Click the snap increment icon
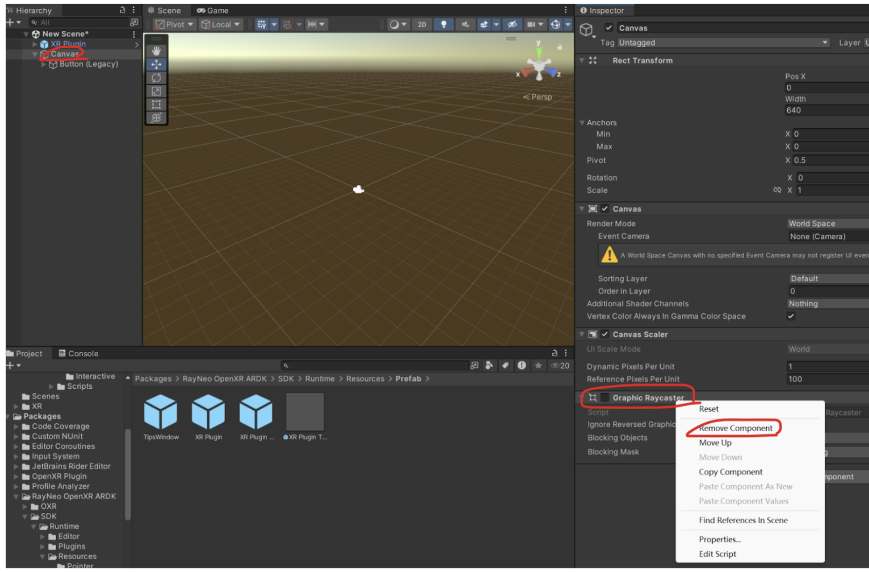The height and width of the screenshot is (572, 869). coord(287,24)
